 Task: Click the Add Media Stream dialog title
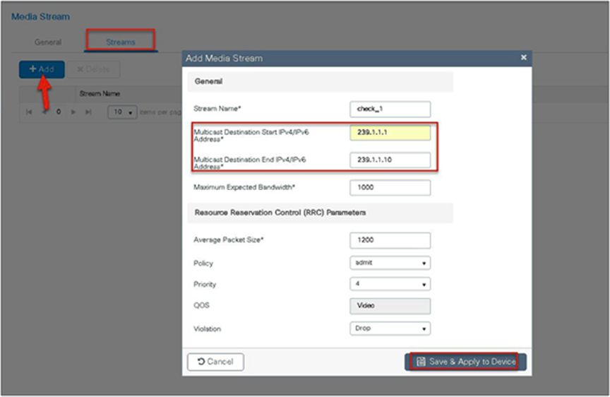(x=224, y=59)
